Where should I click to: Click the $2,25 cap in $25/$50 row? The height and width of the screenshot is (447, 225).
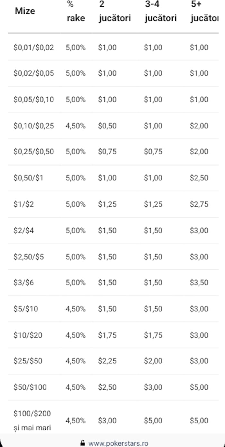[x=107, y=361]
